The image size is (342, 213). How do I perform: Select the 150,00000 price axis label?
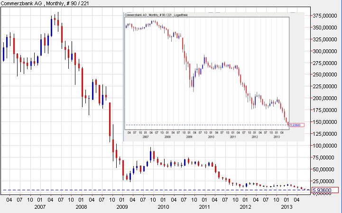click(x=325, y=122)
